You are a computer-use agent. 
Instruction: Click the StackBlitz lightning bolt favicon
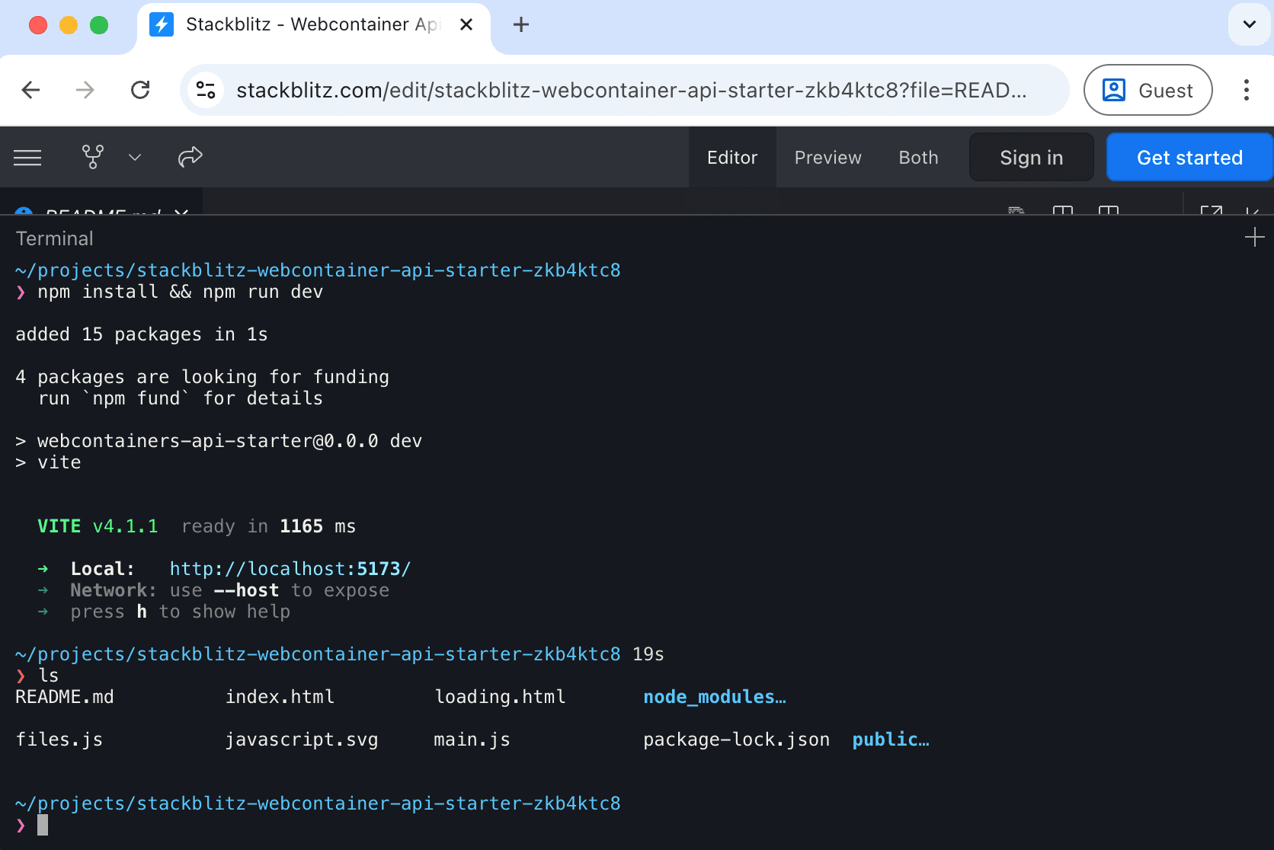(162, 24)
